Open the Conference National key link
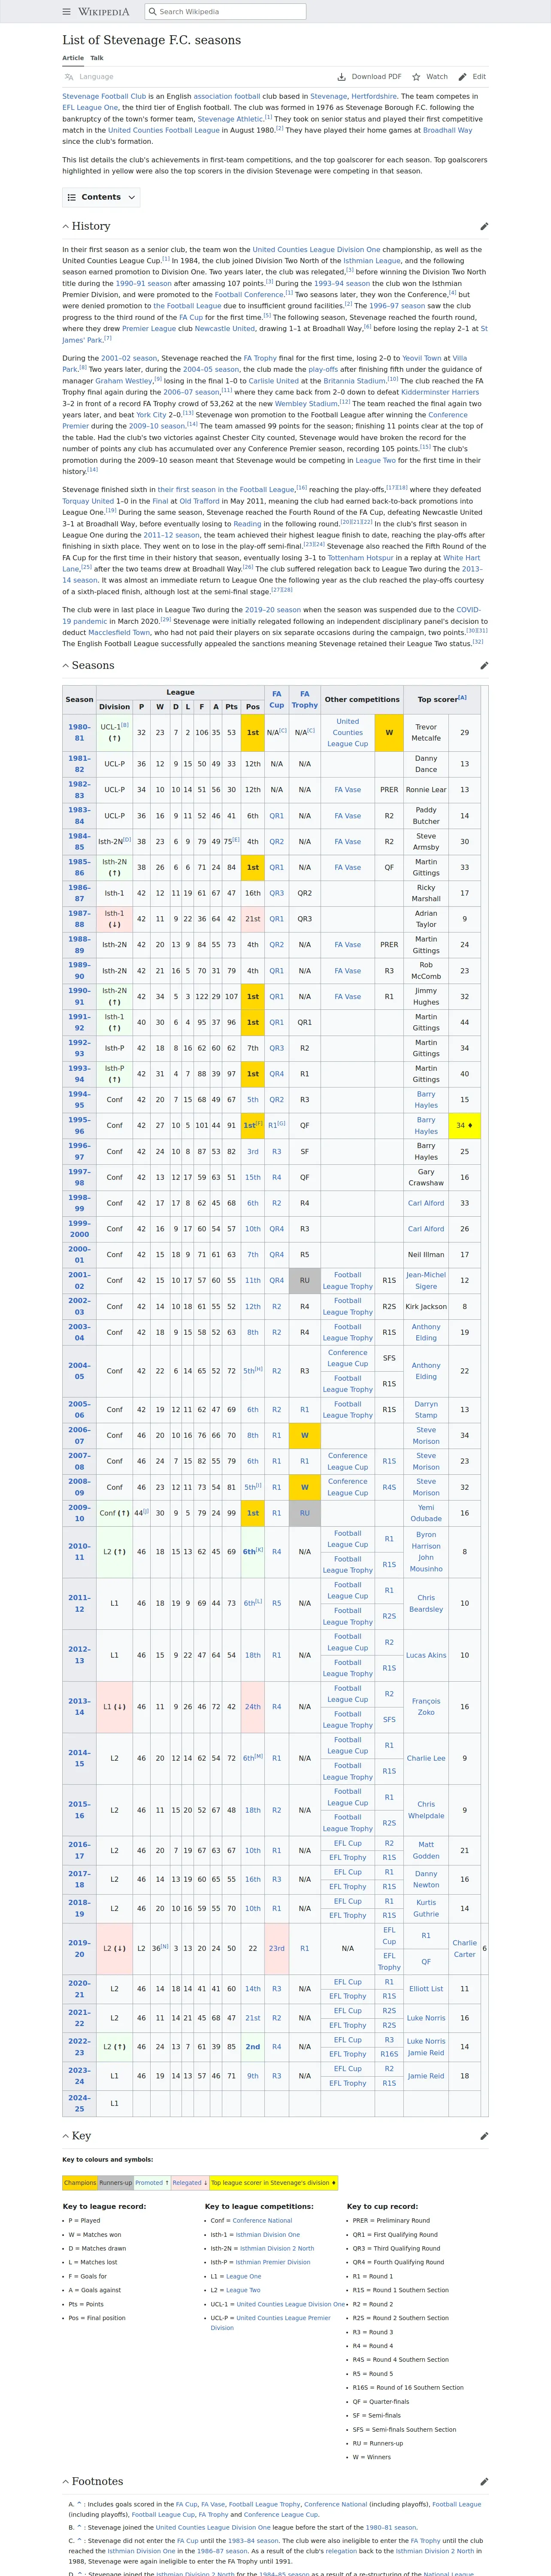 [262, 2220]
